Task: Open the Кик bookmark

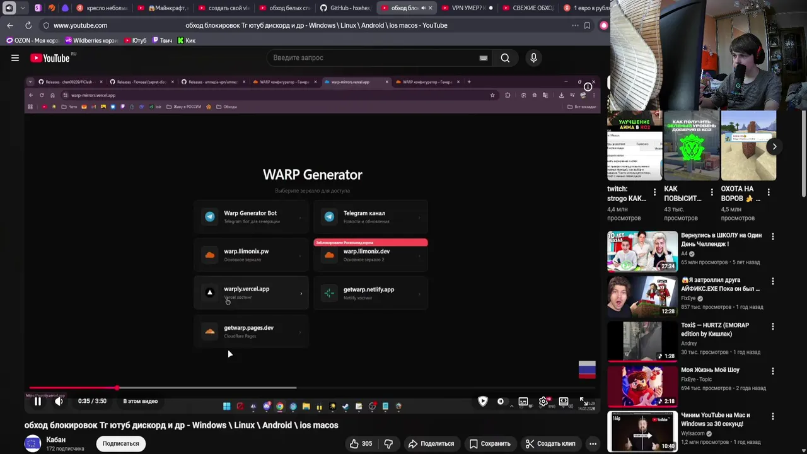Action: click(187, 40)
